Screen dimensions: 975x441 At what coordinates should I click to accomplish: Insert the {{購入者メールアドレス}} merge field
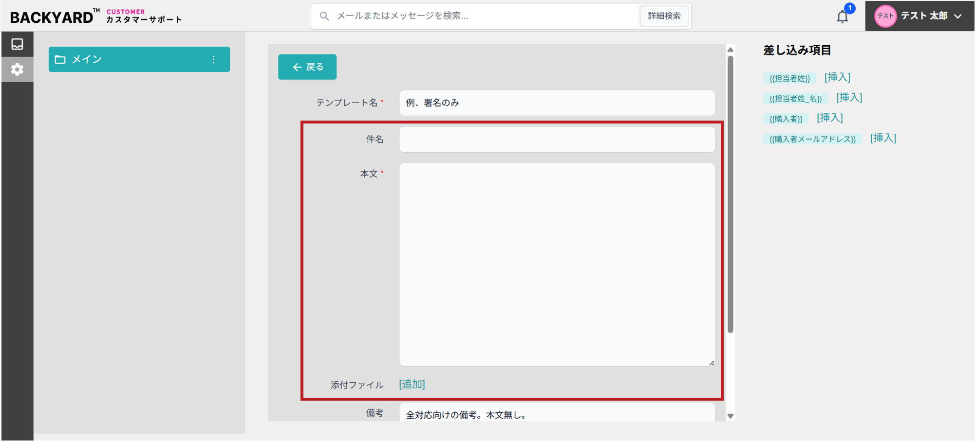[x=883, y=139]
